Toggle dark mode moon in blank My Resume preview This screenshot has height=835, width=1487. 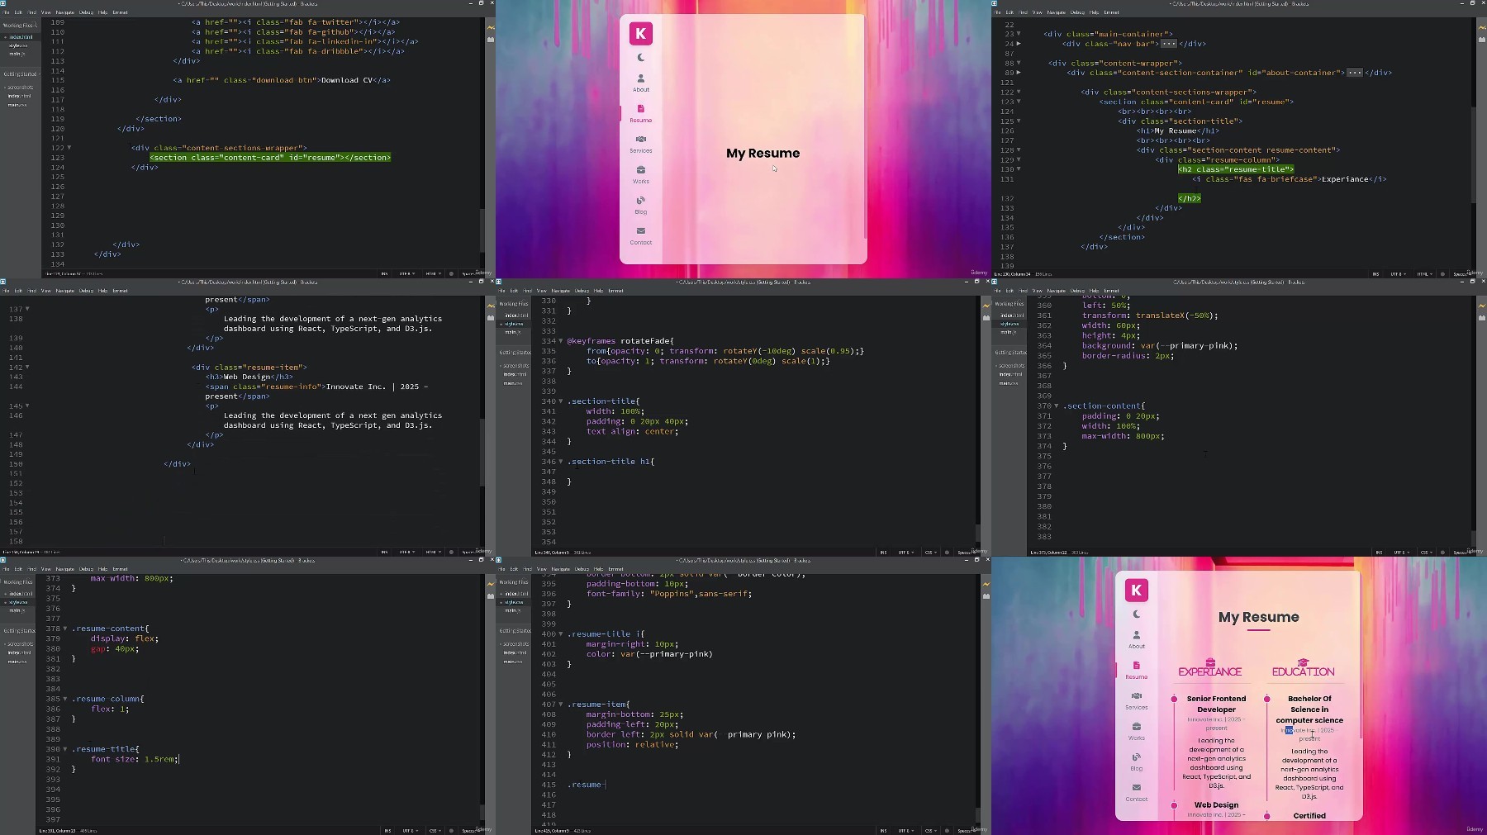(641, 58)
